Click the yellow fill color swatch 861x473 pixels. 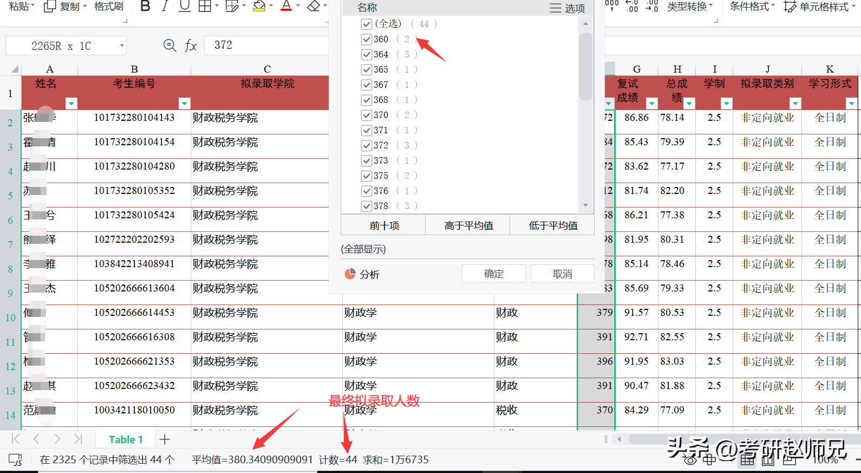259,6
